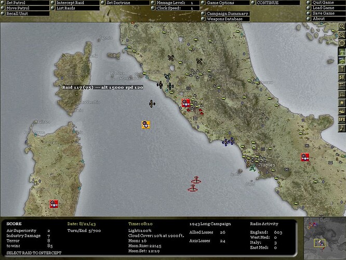The height and width of the screenshot is (260, 346).
Task: Select the red airbase flag near Rome
Action: (185, 103)
